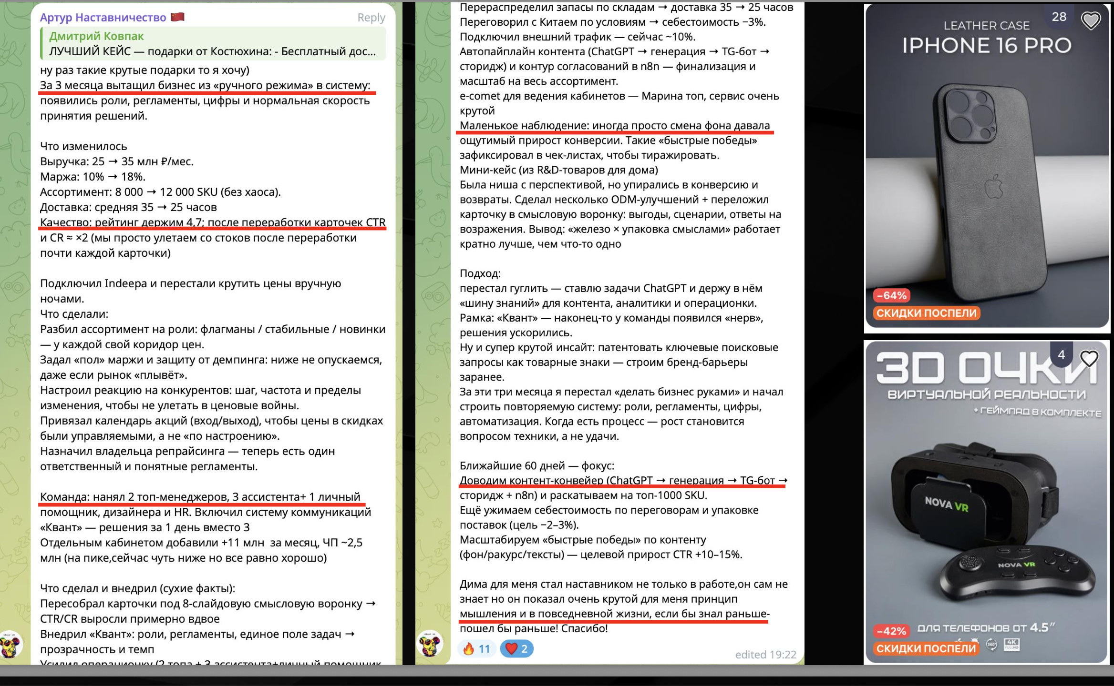Click the sender avatar beside left chat message
Viewport: 1114px width, 686px height.
coord(10,645)
